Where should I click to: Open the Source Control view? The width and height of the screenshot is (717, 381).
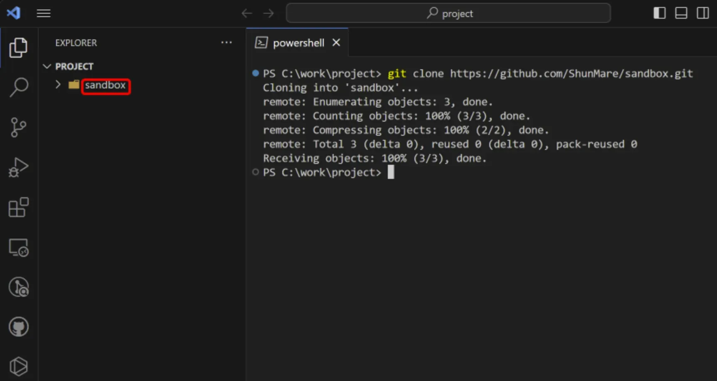point(18,127)
